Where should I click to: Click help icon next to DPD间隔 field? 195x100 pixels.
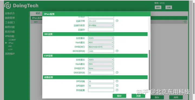pyautogui.click(x=117, y=81)
